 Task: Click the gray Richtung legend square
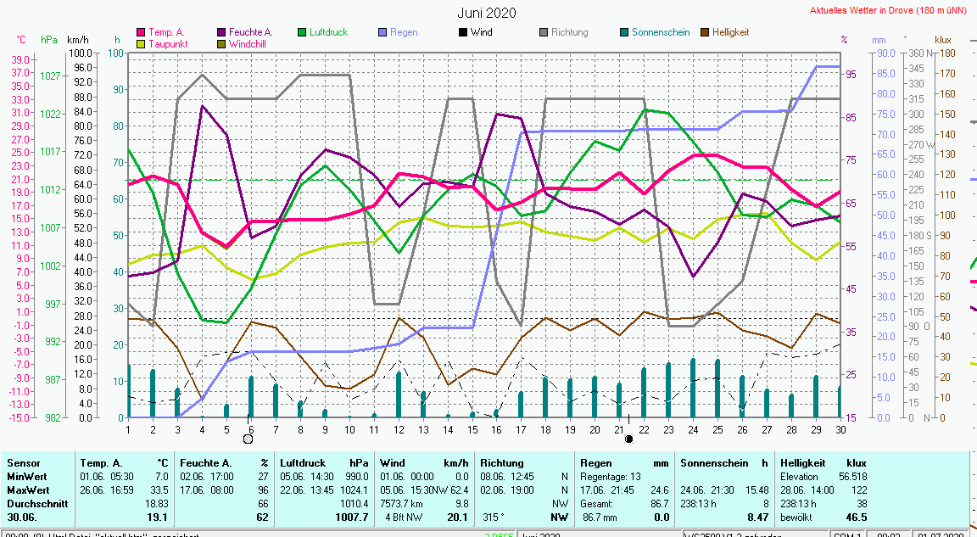(544, 32)
